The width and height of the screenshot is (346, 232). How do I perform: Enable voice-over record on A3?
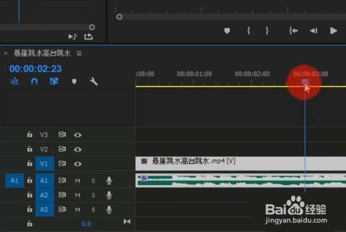click(109, 209)
